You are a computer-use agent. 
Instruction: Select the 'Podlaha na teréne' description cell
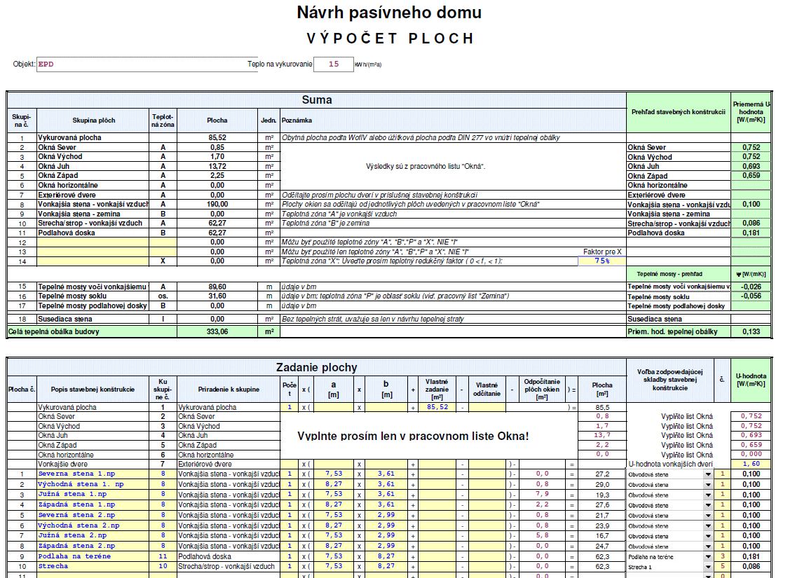coord(93,556)
